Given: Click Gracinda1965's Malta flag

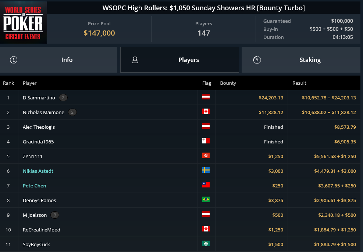Looking at the screenshot, I should (x=206, y=140).
